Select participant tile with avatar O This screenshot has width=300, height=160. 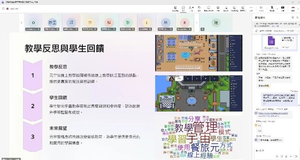click(x=33, y=23)
